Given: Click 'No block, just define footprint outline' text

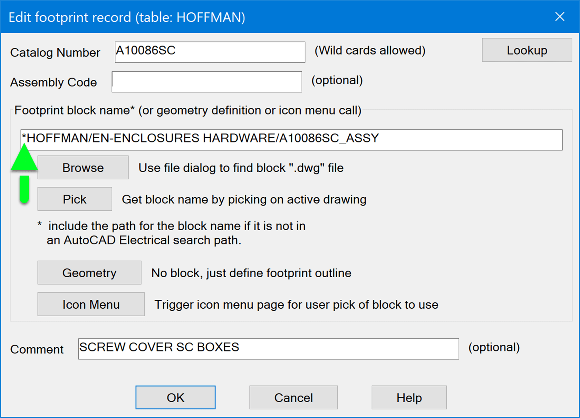Looking at the screenshot, I should pyautogui.click(x=251, y=273).
